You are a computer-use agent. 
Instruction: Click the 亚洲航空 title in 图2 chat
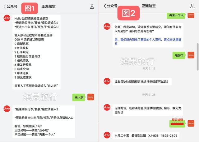(149, 6)
